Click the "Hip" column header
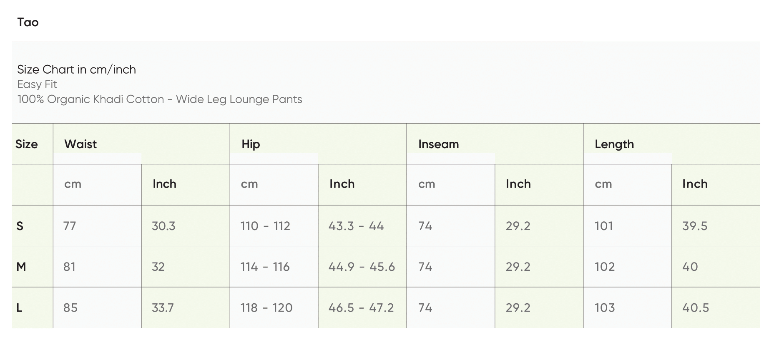This screenshot has width=769, height=337. pyautogui.click(x=251, y=144)
